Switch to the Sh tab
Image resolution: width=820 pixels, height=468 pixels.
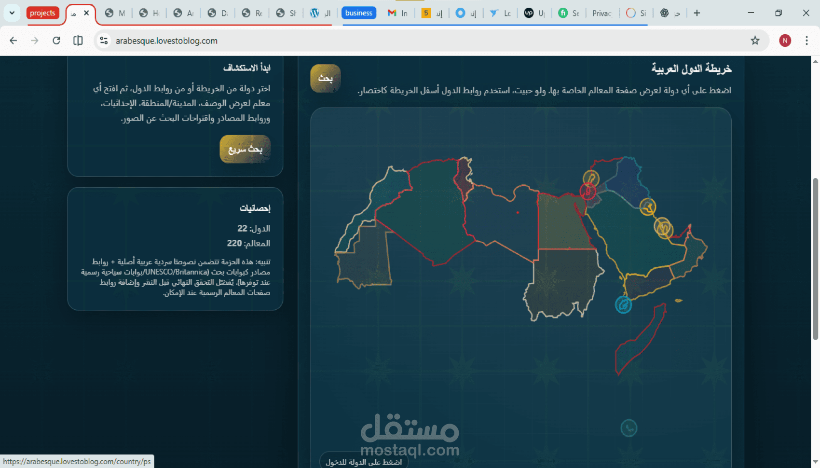pyautogui.click(x=287, y=13)
